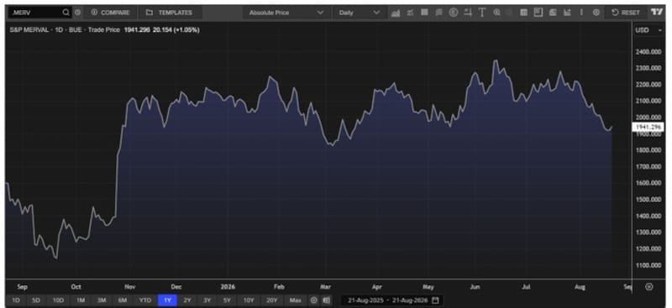The width and height of the screenshot is (672, 308).
Task: Switch range to 6M
Action: coord(122,300)
